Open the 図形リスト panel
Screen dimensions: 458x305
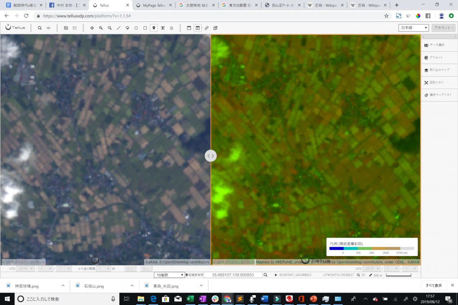(439, 82)
